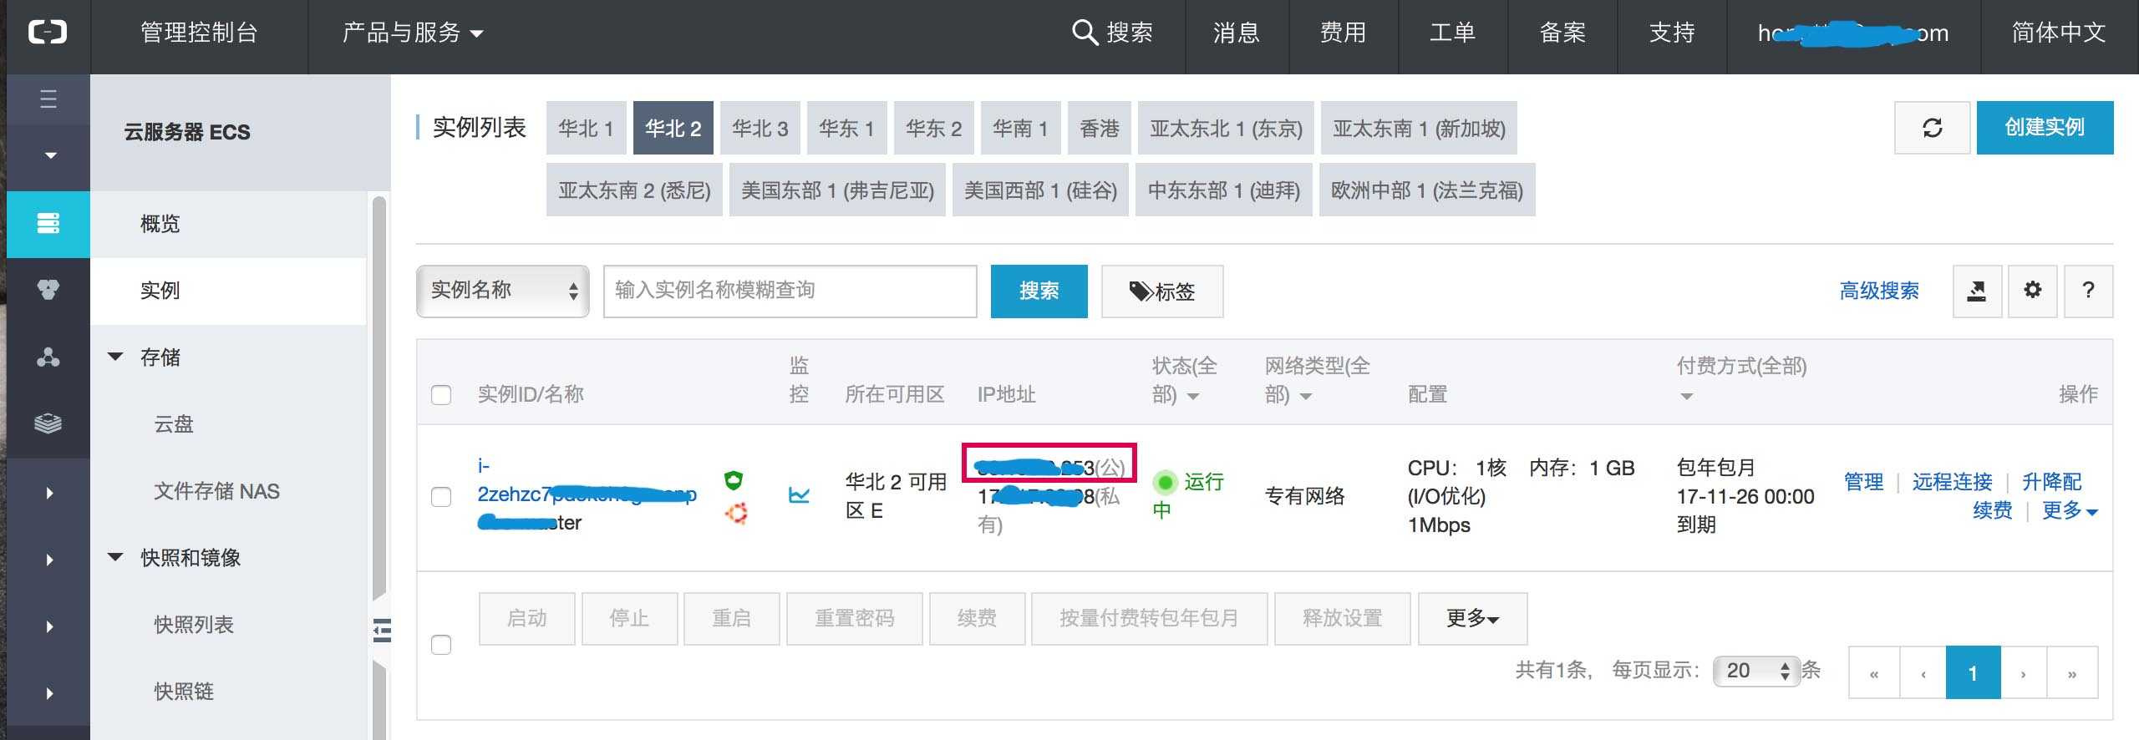
Task: Focus the instance name search input
Action: (x=790, y=291)
